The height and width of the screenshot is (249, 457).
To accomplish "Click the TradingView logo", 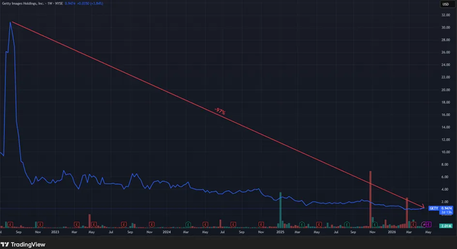I will (x=23, y=245).
